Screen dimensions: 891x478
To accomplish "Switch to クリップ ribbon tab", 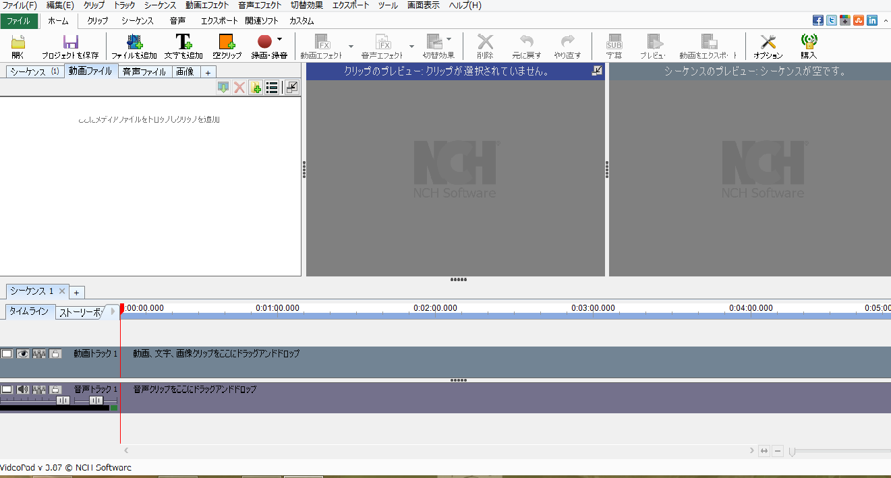I will coord(97,21).
